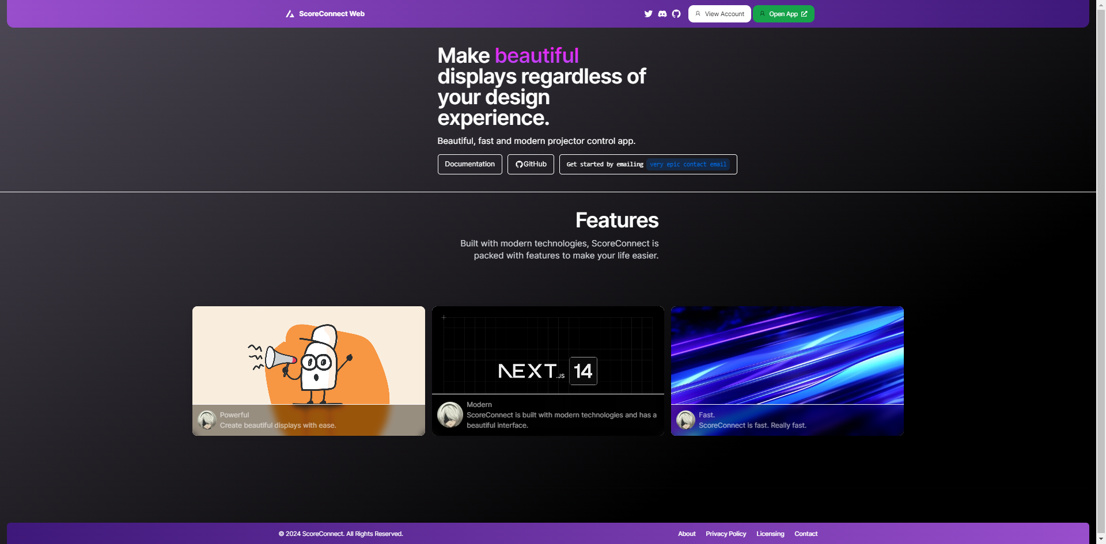The width and height of the screenshot is (1106, 544).
Task: Click the ScoreConnect Web title
Action: [332, 14]
